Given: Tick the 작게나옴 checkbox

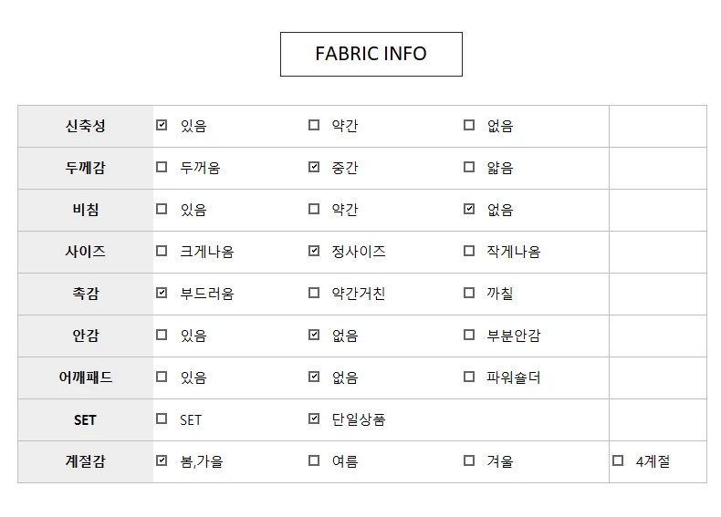Looking at the screenshot, I should [468, 251].
